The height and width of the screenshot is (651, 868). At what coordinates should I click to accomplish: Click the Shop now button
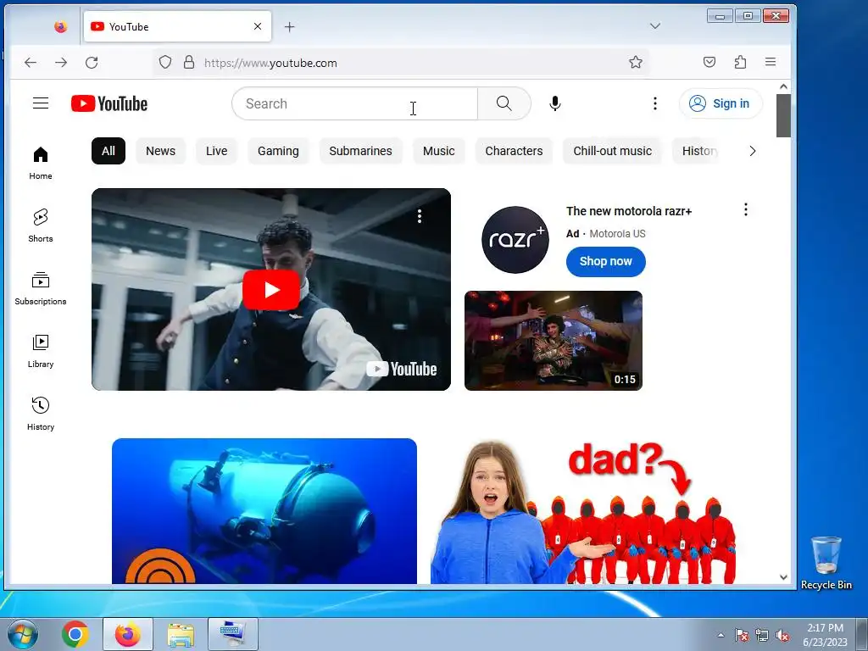[x=605, y=261]
